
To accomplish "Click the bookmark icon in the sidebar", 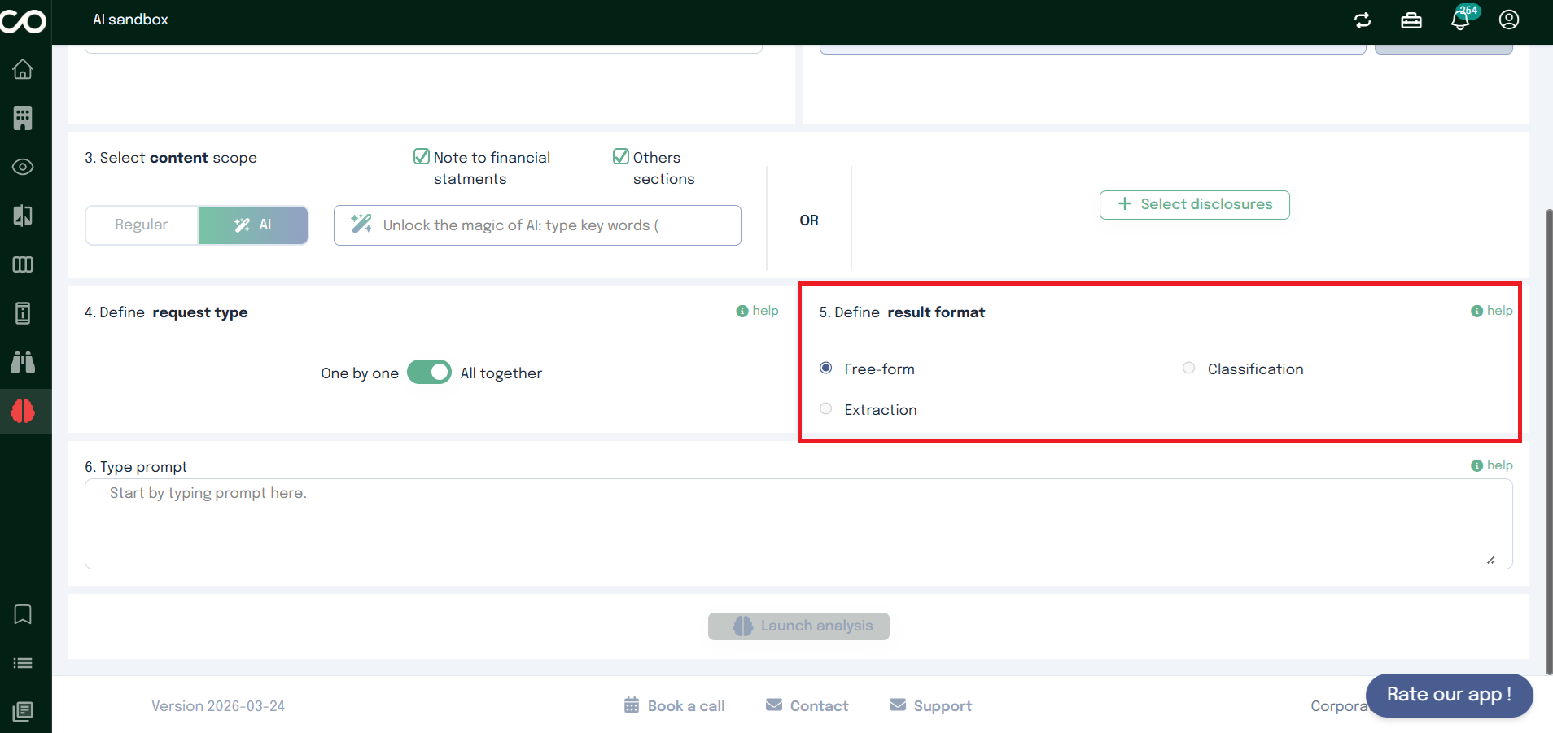I will point(23,614).
